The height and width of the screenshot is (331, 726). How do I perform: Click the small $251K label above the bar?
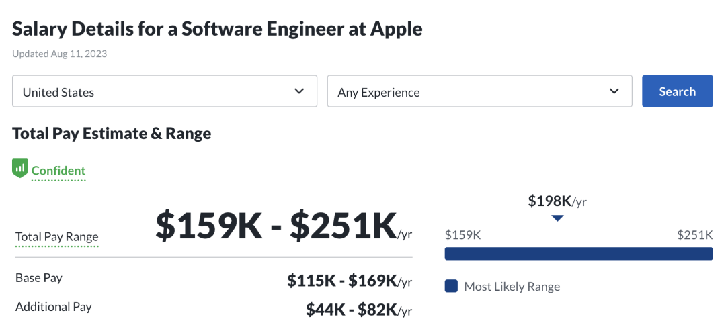pyautogui.click(x=694, y=235)
